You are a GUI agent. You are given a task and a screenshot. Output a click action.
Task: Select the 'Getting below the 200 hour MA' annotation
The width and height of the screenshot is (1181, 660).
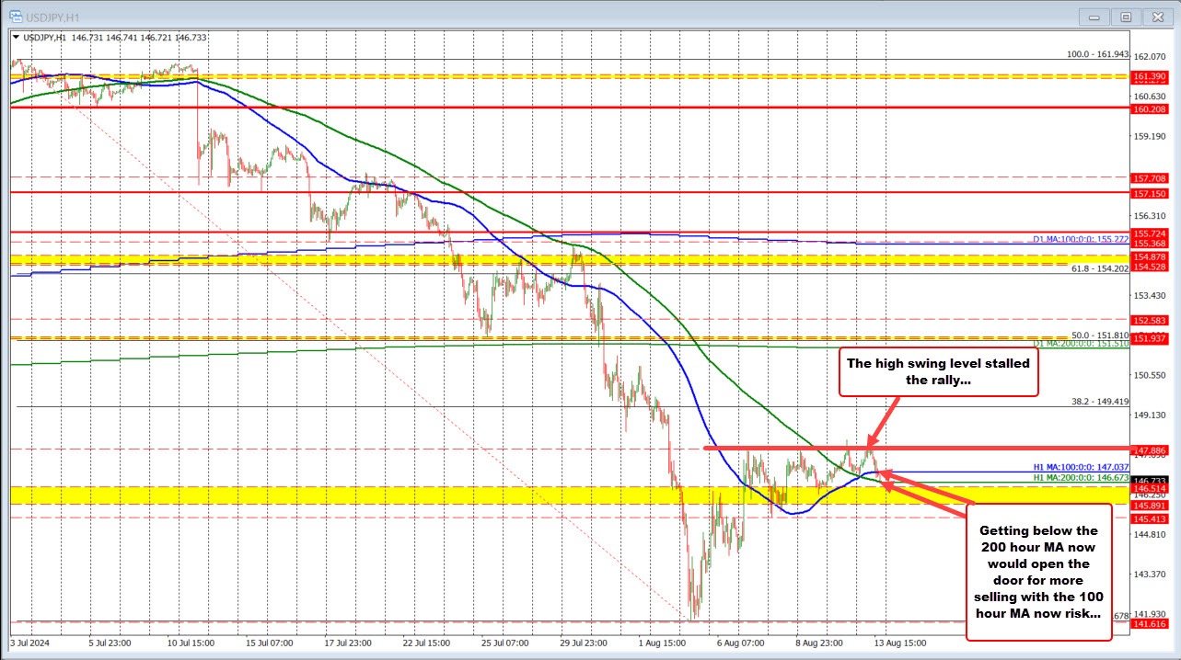click(1037, 570)
